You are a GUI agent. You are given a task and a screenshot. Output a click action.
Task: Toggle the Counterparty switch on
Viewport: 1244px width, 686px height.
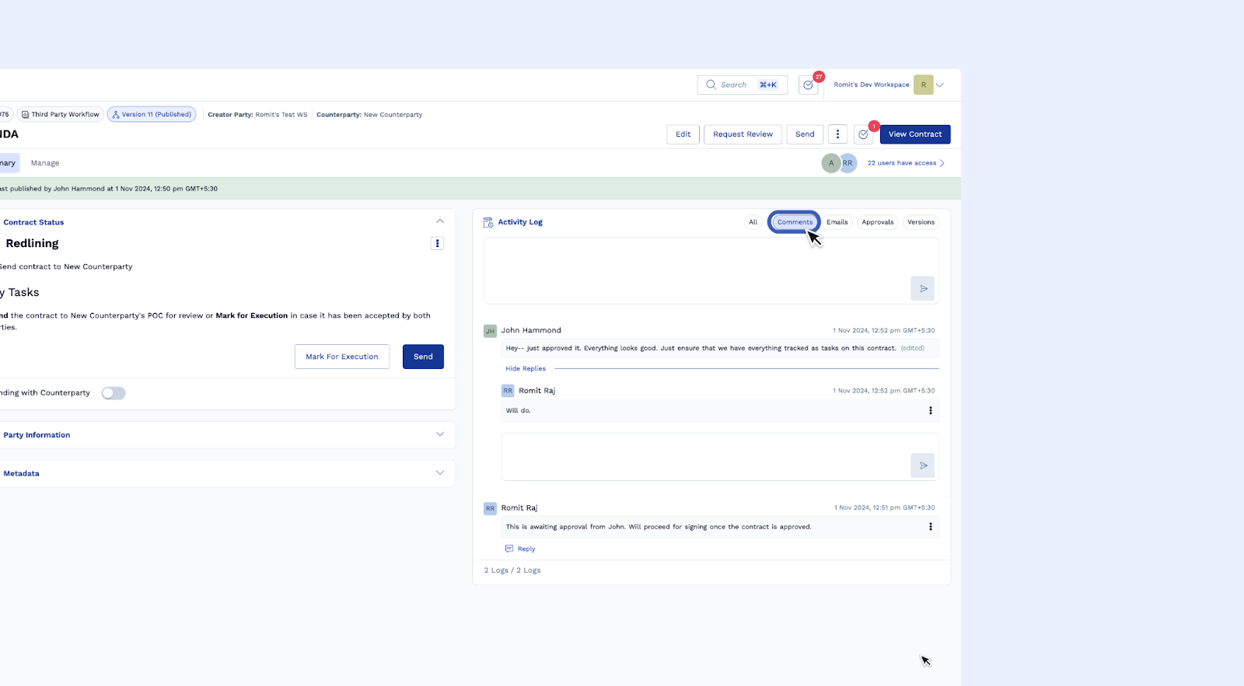114,393
